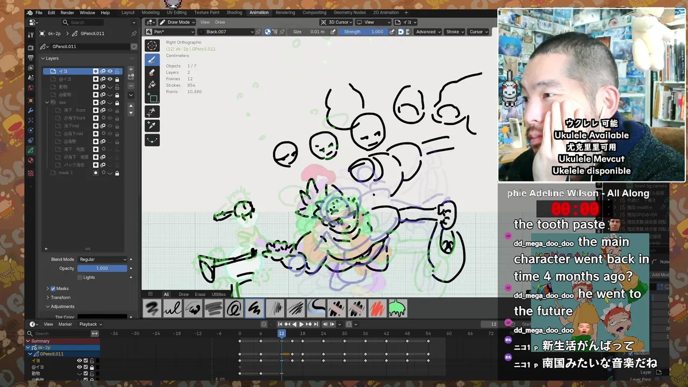Open the Pen brush selector dropdown

170,32
